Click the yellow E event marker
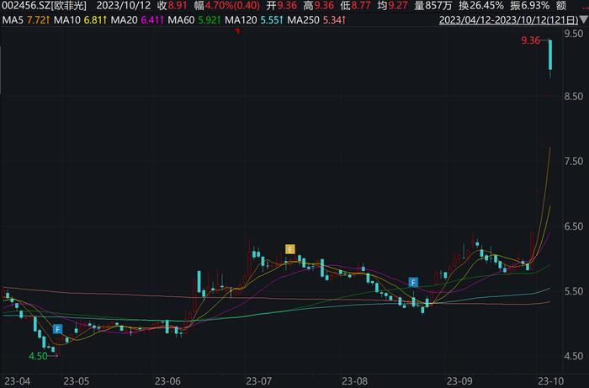The width and height of the screenshot is (589, 388). pyautogui.click(x=290, y=249)
